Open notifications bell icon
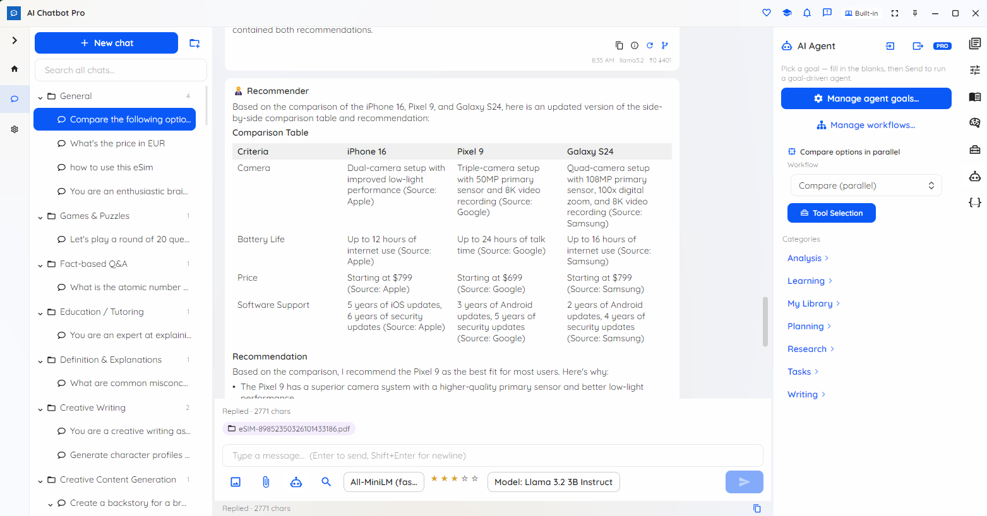The width and height of the screenshot is (987, 516). [x=807, y=13]
